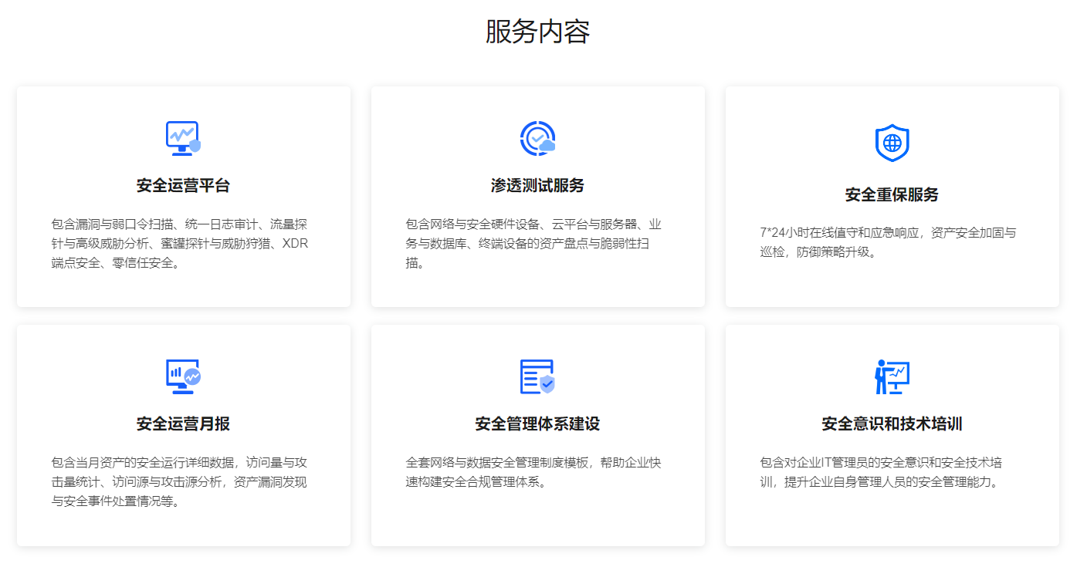Click the 安全管理体系建设 document shield icon
The width and height of the screenshot is (1077, 567).
point(537,376)
